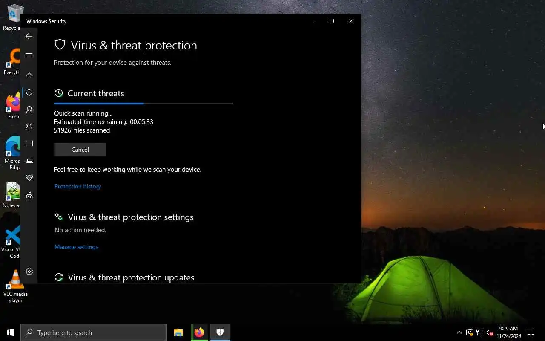Open App & browser control icon
545x341 pixels.
(x=29, y=144)
